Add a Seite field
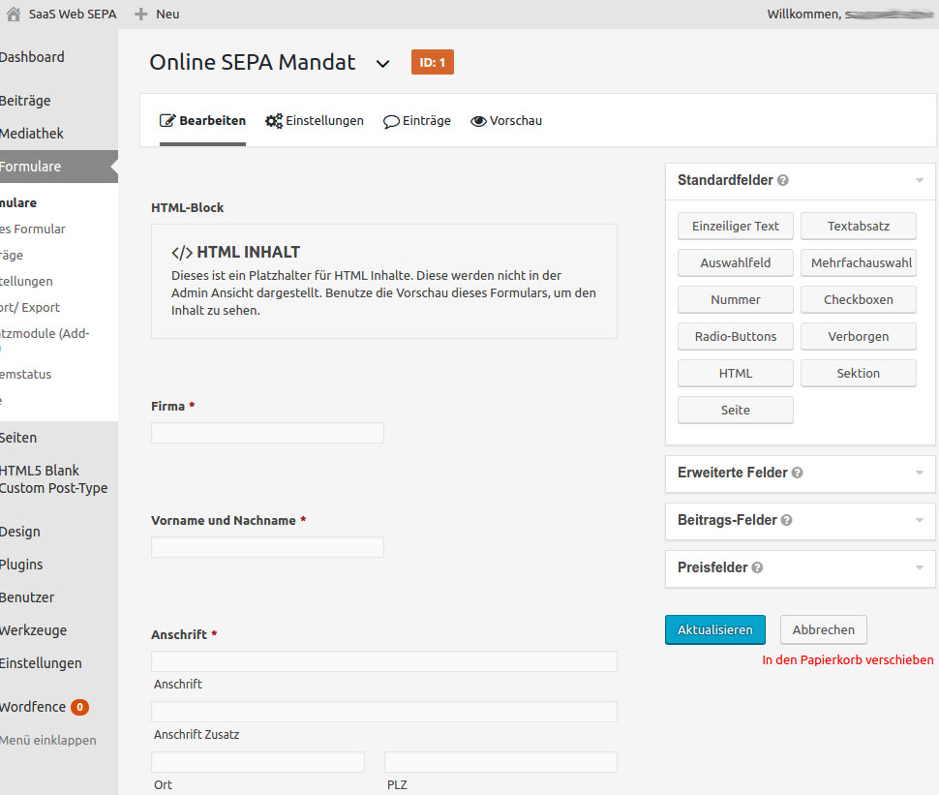The image size is (939, 795). pyautogui.click(x=736, y=411)
